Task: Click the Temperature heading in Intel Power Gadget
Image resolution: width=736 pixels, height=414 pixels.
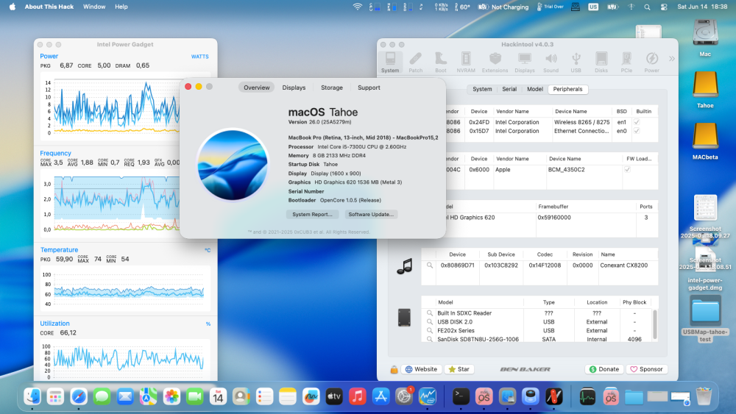Action: [x=59, y=250]
